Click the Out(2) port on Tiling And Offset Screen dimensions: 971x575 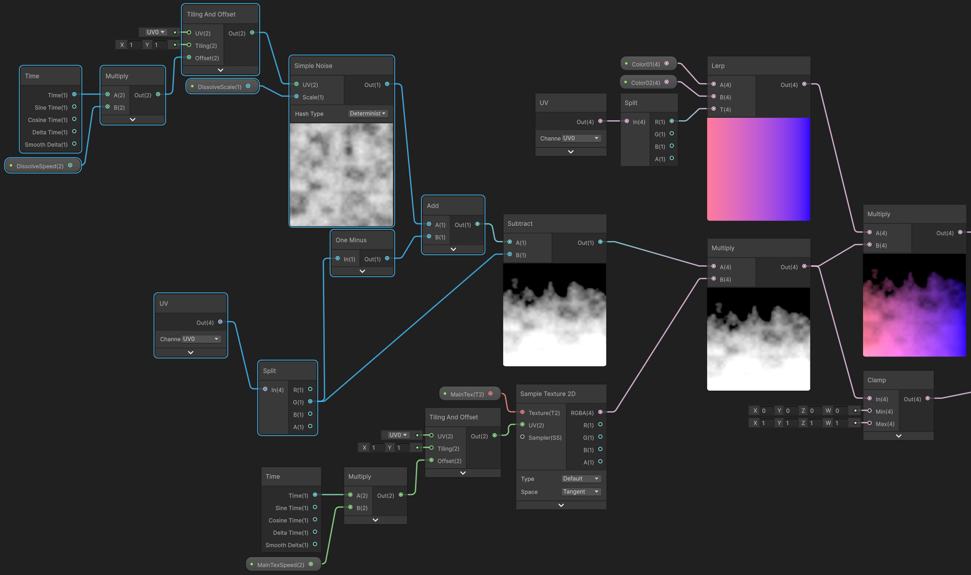click(x=252, y=33)
